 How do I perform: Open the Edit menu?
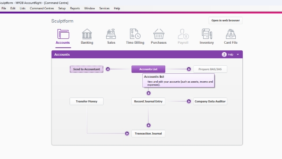13,8
